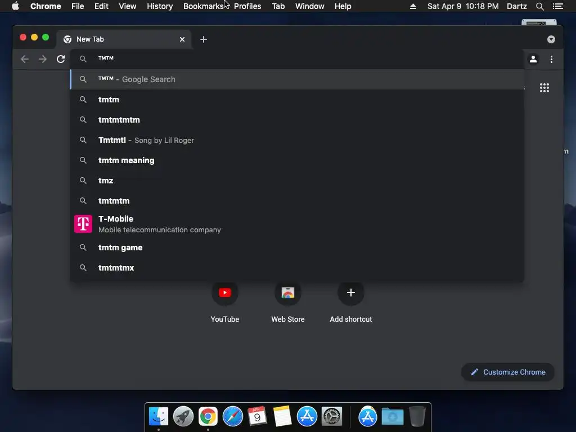Image resolution: width=576 pixels, height=432 pixels.
Task: Open the Trash in the Dock
Action: coord(417,416)
